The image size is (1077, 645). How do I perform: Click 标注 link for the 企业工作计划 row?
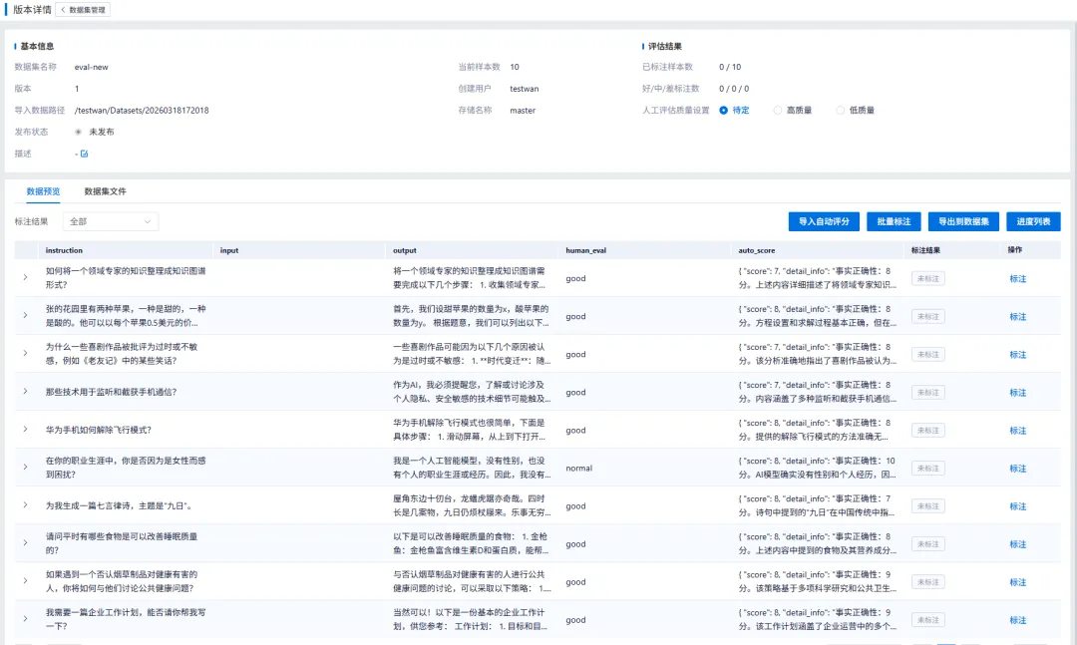coord(1017,620)
